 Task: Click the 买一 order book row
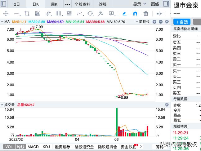(x=186, y=71)
